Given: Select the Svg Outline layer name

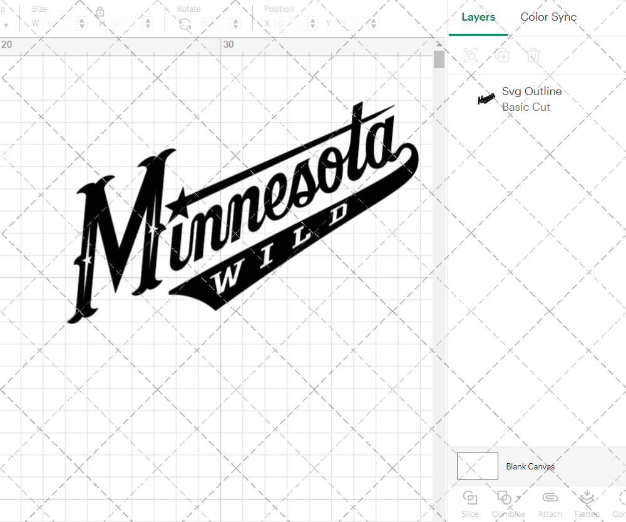Looking at the screenshot, I should tap(531, 91).
